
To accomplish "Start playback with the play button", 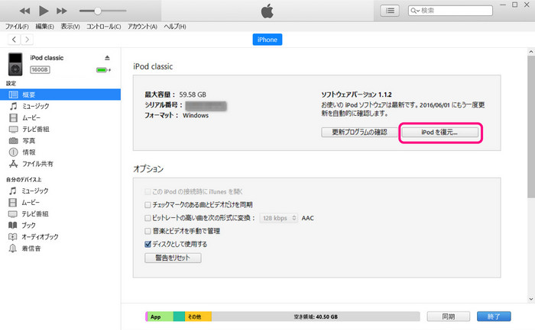I will point(44,11).
